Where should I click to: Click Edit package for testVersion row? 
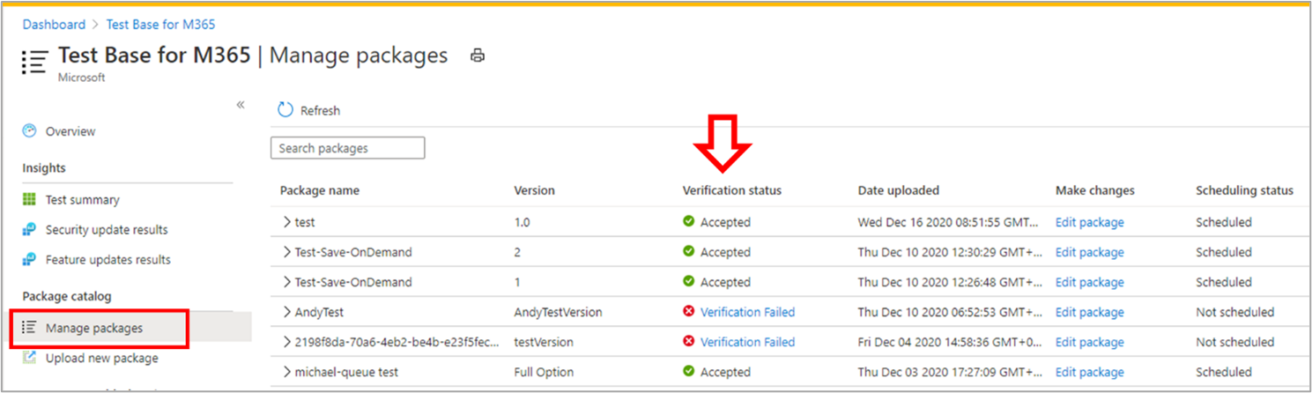click(1090, 342)
